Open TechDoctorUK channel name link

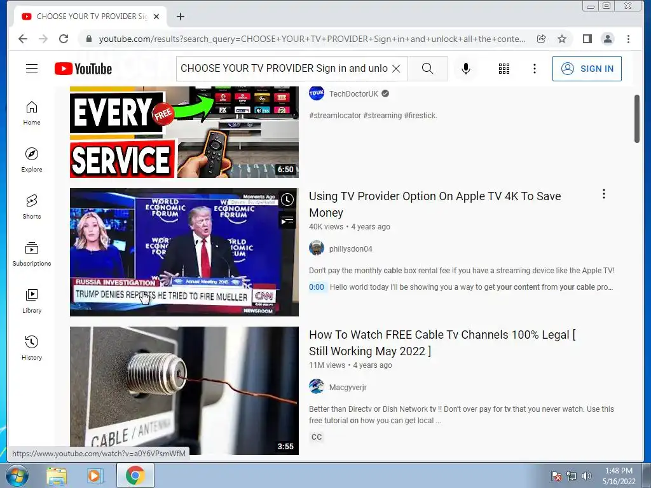point(353,94)
